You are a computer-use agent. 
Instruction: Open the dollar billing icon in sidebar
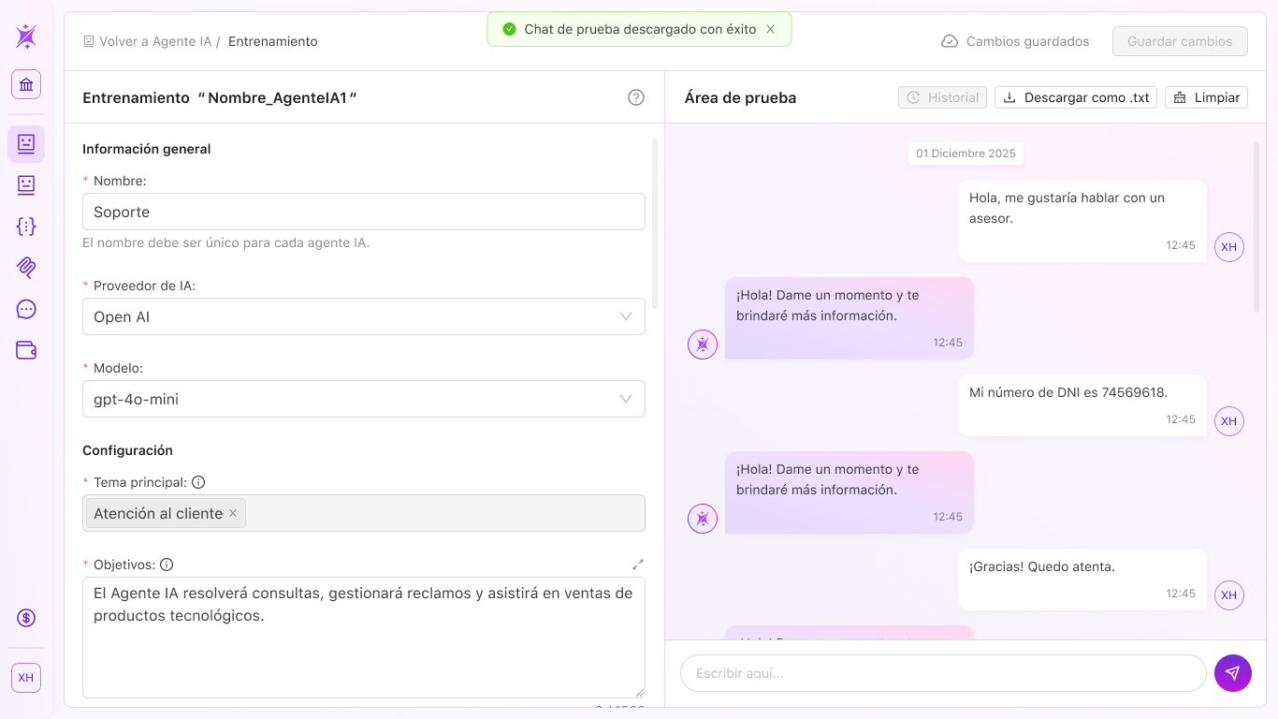(26, 618)
